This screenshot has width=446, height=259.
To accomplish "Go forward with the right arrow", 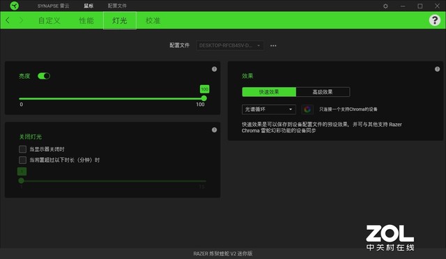I will click(22, 20).
